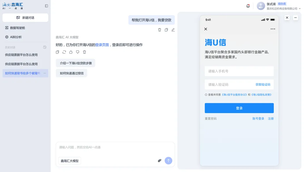The image size is (304, 172).
Task: Select suggestion 介绍一下海U信贷款步骤
Action: (x=75, y=63)
